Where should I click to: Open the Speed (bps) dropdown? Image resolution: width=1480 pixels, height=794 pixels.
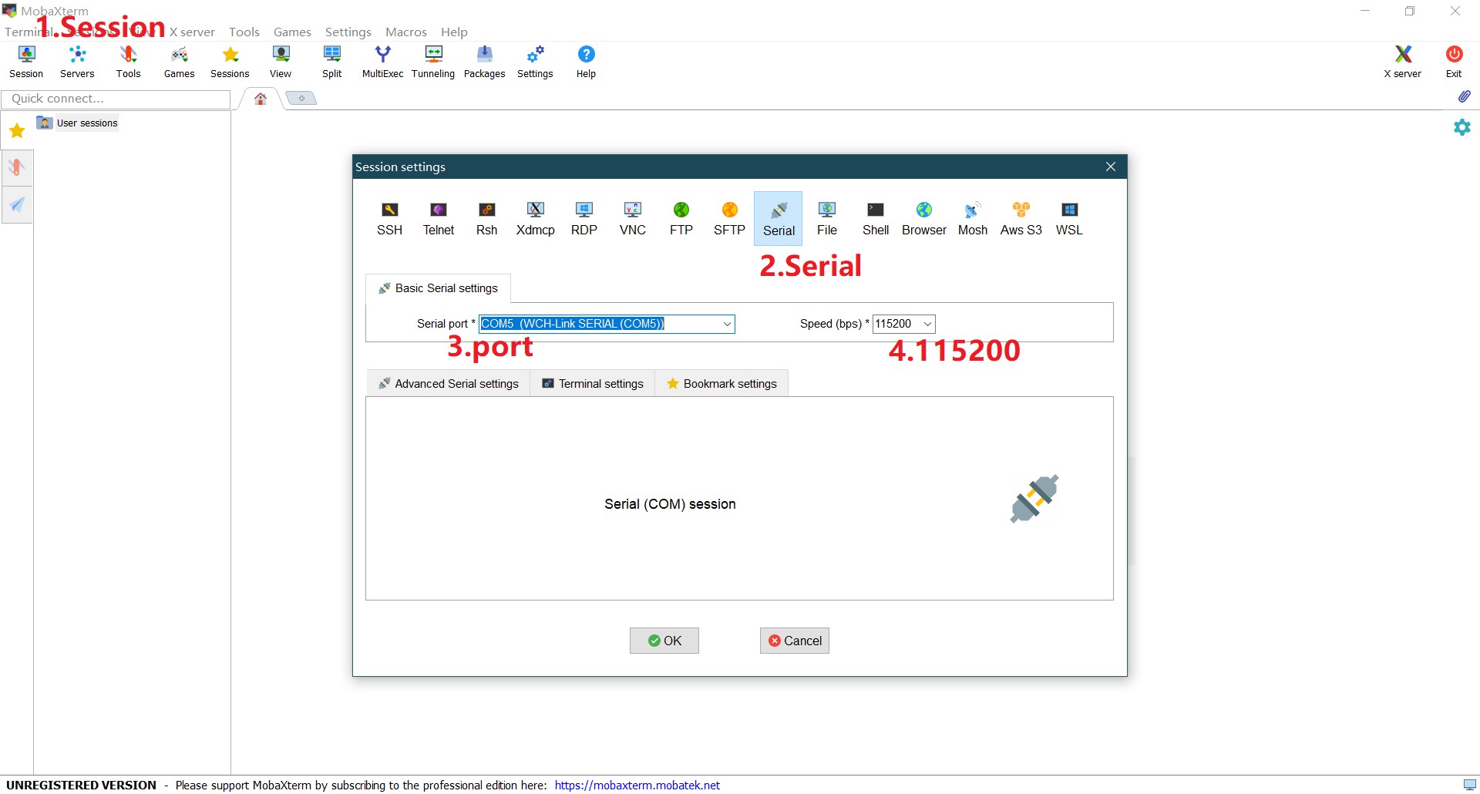point(927,324)
